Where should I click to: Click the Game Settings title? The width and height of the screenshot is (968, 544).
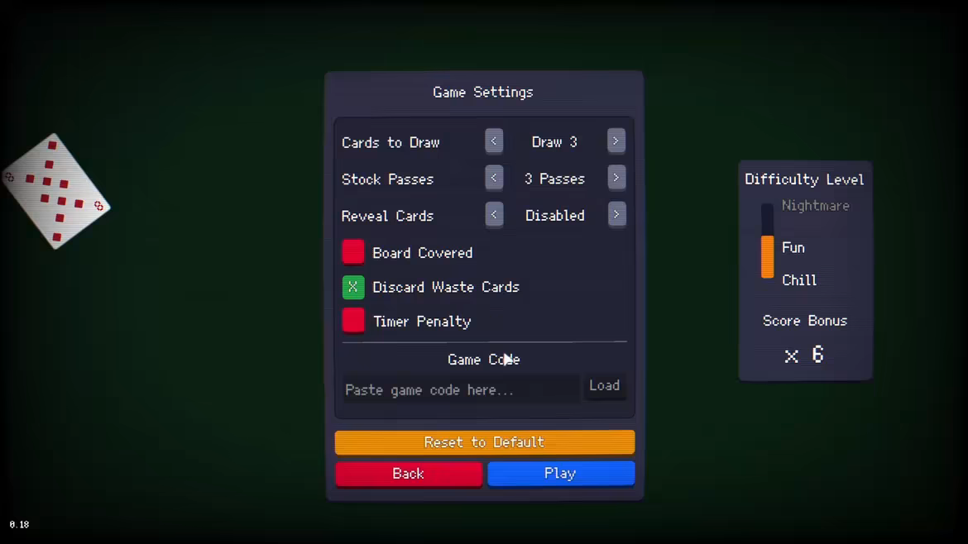(483, 92)
